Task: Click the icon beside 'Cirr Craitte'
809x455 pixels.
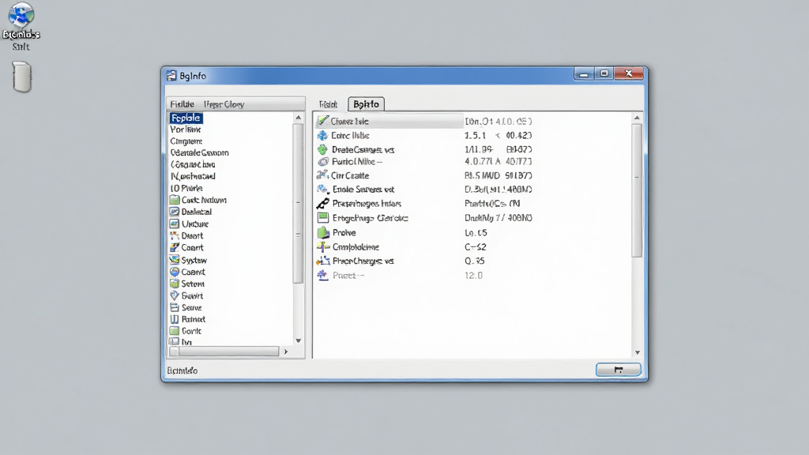Action: [322, 175]
